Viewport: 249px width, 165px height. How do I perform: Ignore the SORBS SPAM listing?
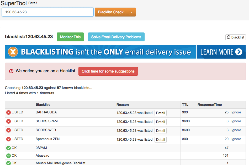click(x=236, y=121)
